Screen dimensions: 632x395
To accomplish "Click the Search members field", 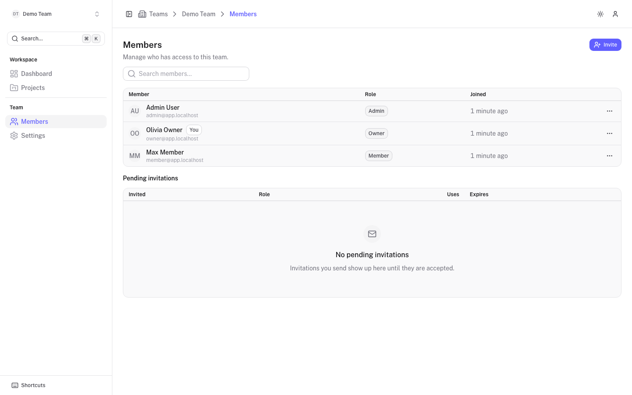I will point(186,74).
